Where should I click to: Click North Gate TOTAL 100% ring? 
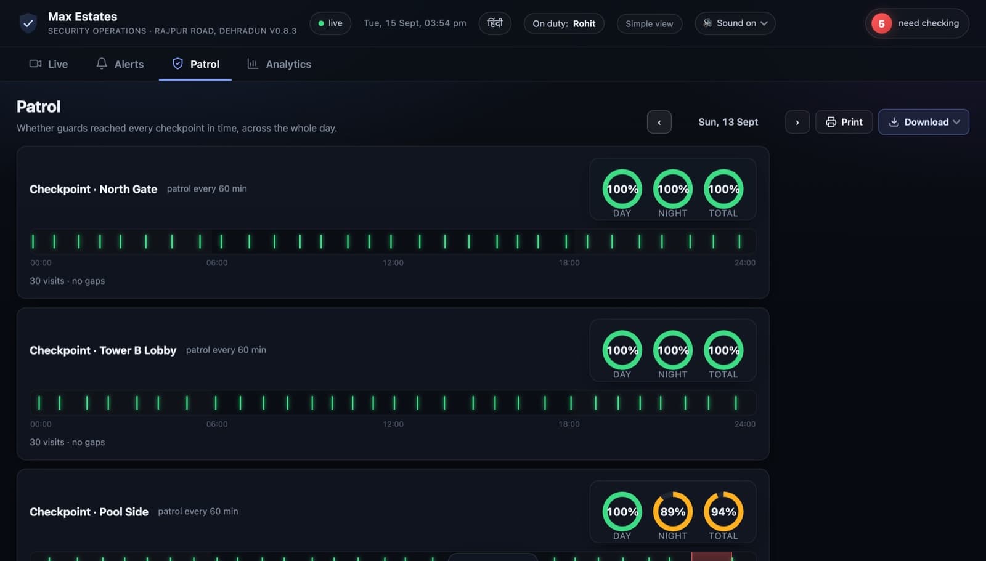tap(723, 189)
